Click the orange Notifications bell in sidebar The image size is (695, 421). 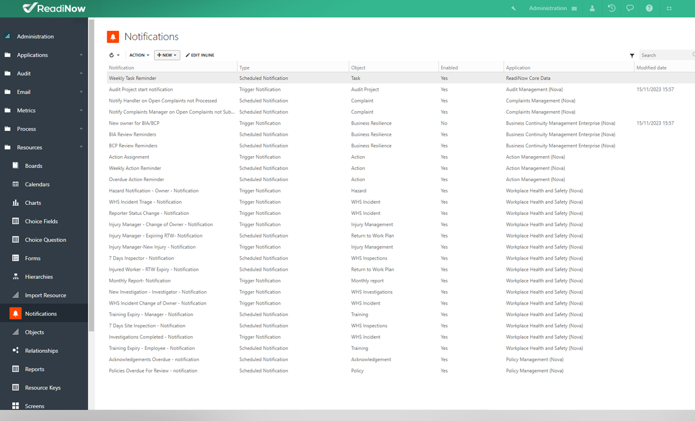[x=16, y=313]
